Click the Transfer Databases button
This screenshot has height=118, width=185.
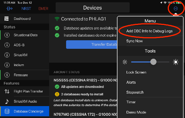pos(92,45)
